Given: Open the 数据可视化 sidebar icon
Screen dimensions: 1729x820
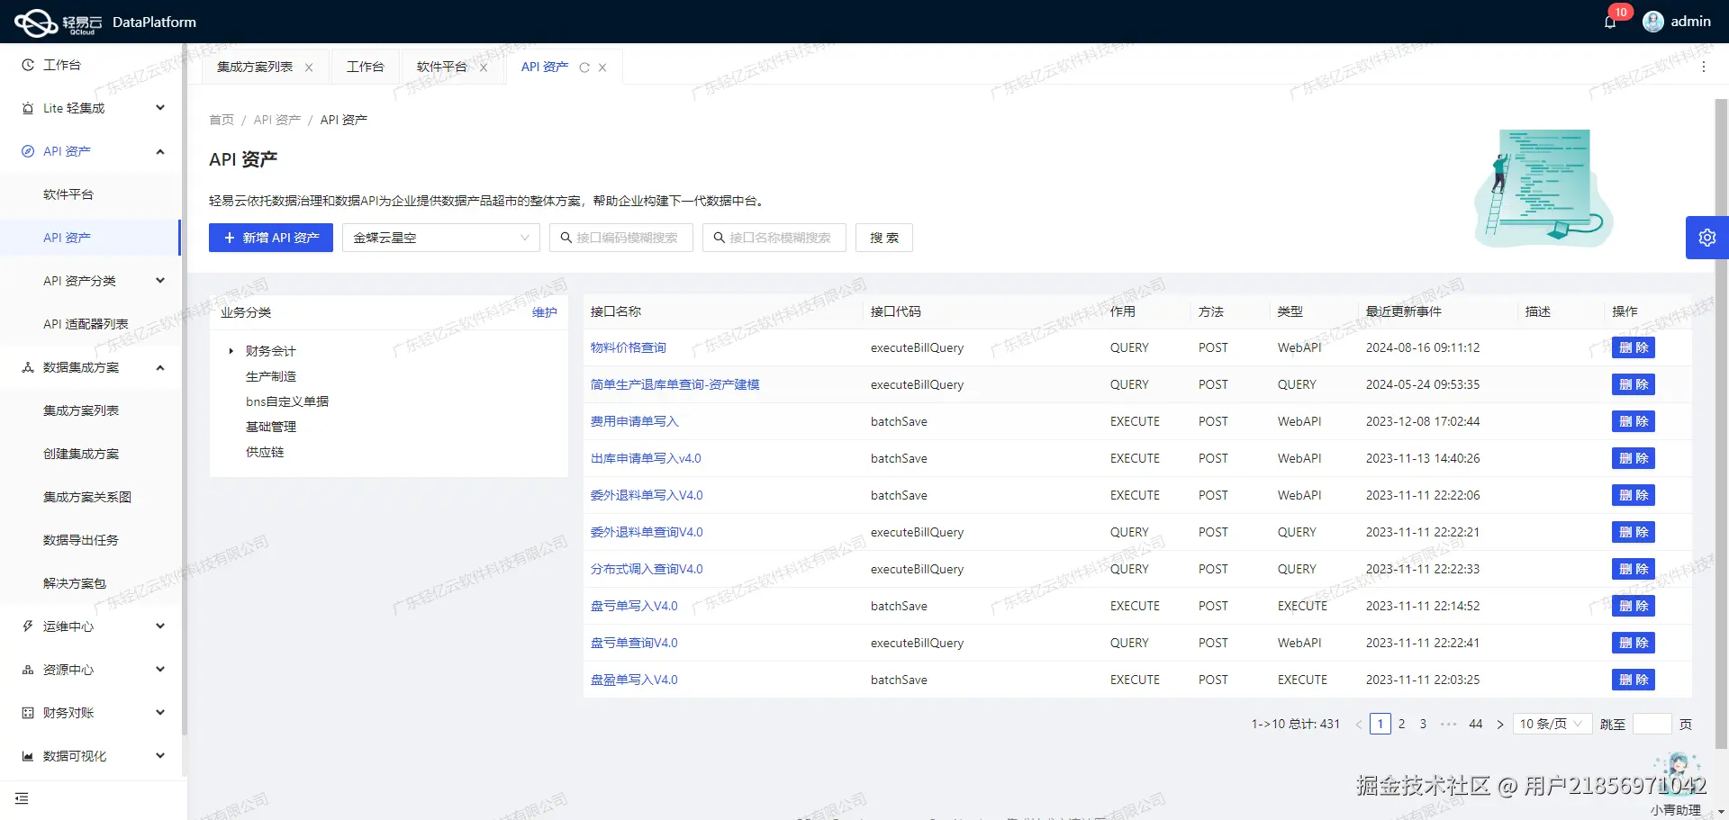Looking at the screenshot, I should pyautogui.click(x=27, y=755).
